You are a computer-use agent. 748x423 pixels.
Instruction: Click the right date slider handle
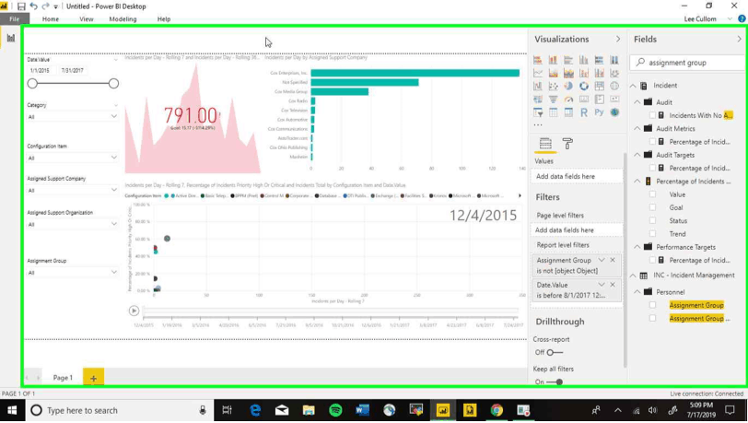[113, 84]
